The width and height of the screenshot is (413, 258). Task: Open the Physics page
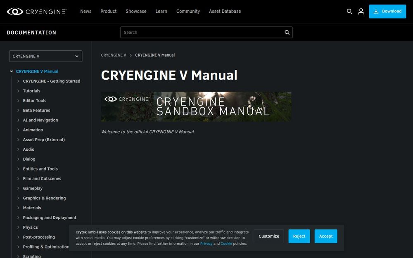pyautogui.click(x=30, y=227)
